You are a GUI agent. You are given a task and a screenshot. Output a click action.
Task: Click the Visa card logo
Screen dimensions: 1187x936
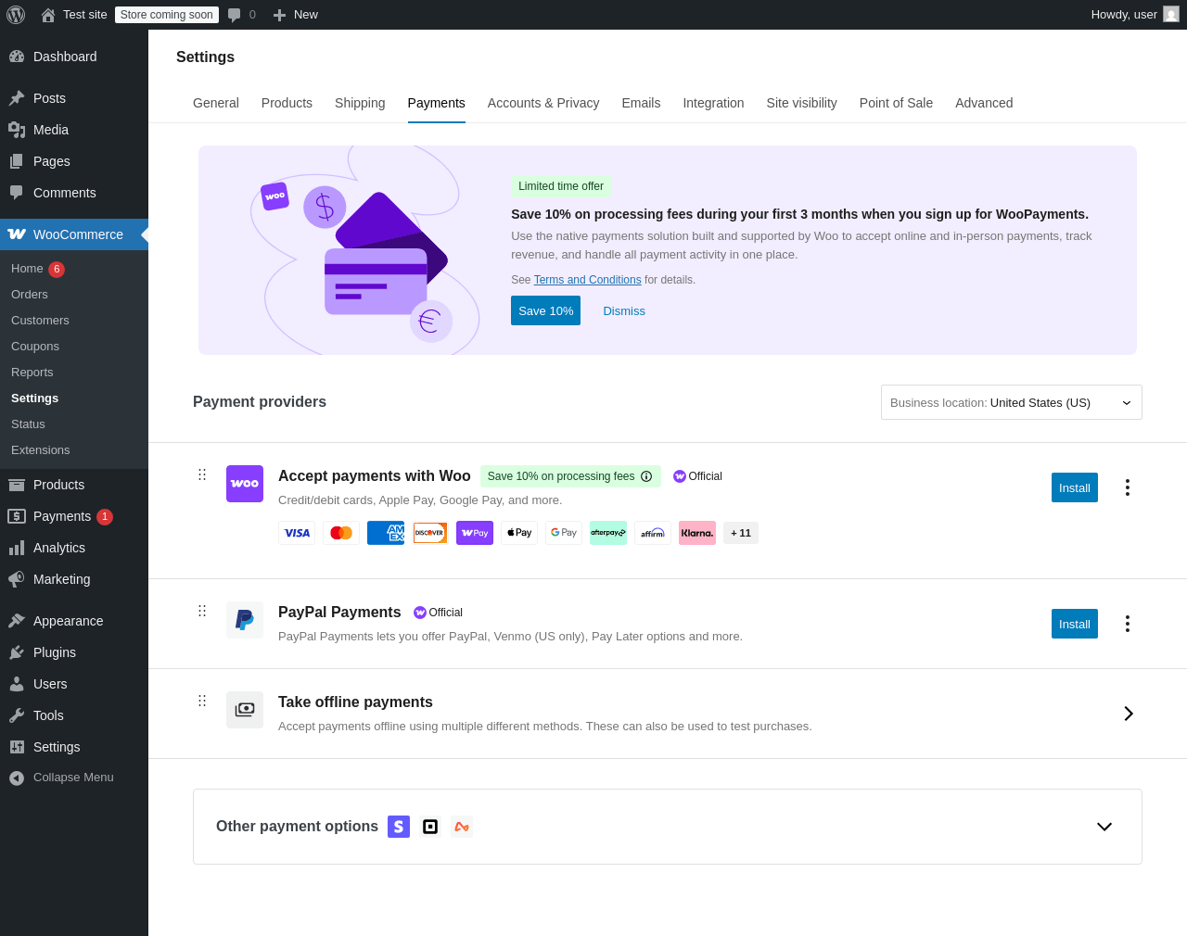pyautogui.click(x=297, y=533)
